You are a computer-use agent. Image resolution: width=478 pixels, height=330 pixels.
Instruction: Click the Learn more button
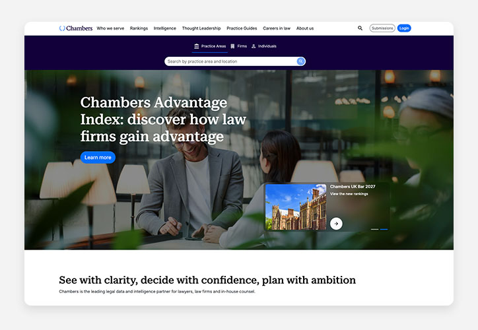(98, 157)
